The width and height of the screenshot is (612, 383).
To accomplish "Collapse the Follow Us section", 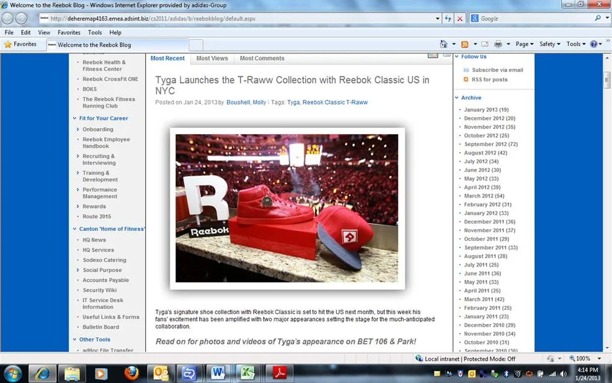I will click(456, 56).
